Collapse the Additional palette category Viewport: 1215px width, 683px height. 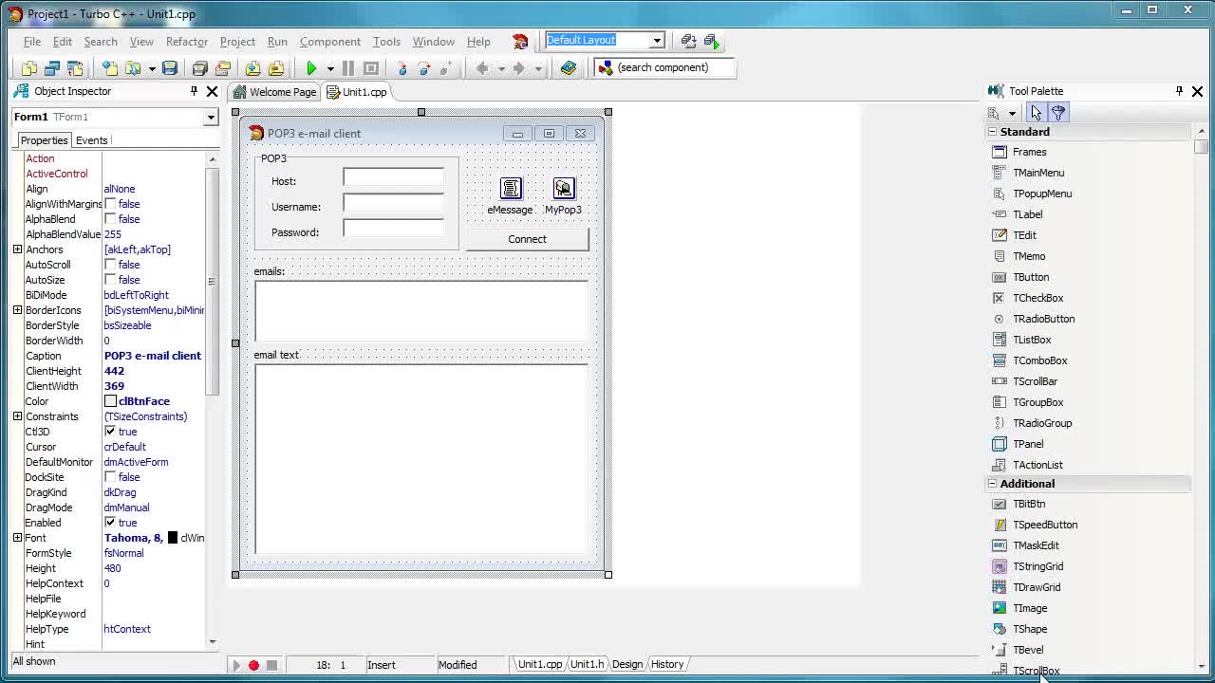[x=993, y=484]
